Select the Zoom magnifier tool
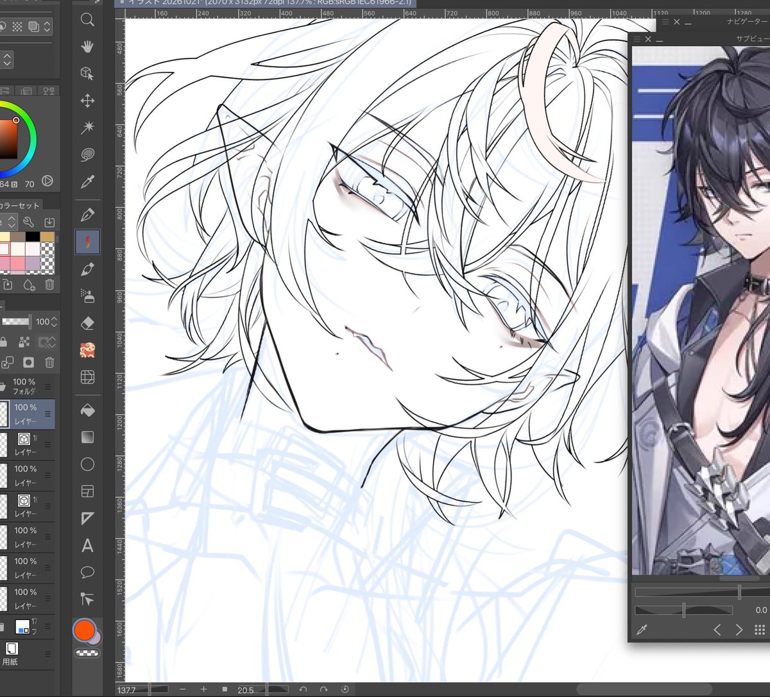The height and width of the screenshot is (697, 770). point(87,20)
